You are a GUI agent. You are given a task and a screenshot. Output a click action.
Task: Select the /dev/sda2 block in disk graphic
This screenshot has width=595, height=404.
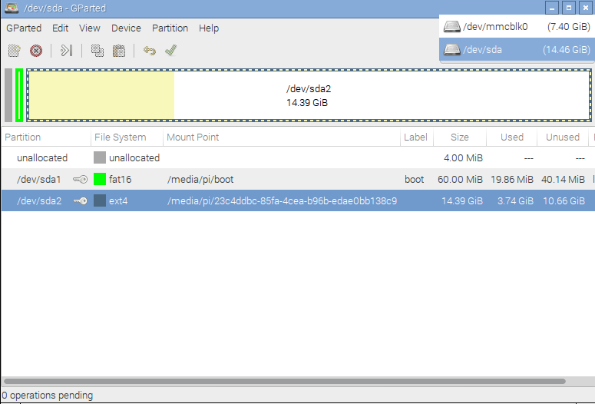pyautogui.click(x=309, y=95)
